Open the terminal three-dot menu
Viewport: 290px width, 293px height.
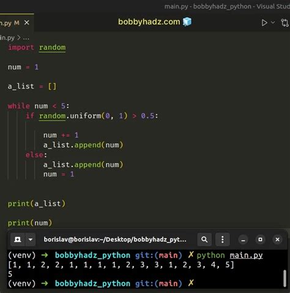point(223,239)
